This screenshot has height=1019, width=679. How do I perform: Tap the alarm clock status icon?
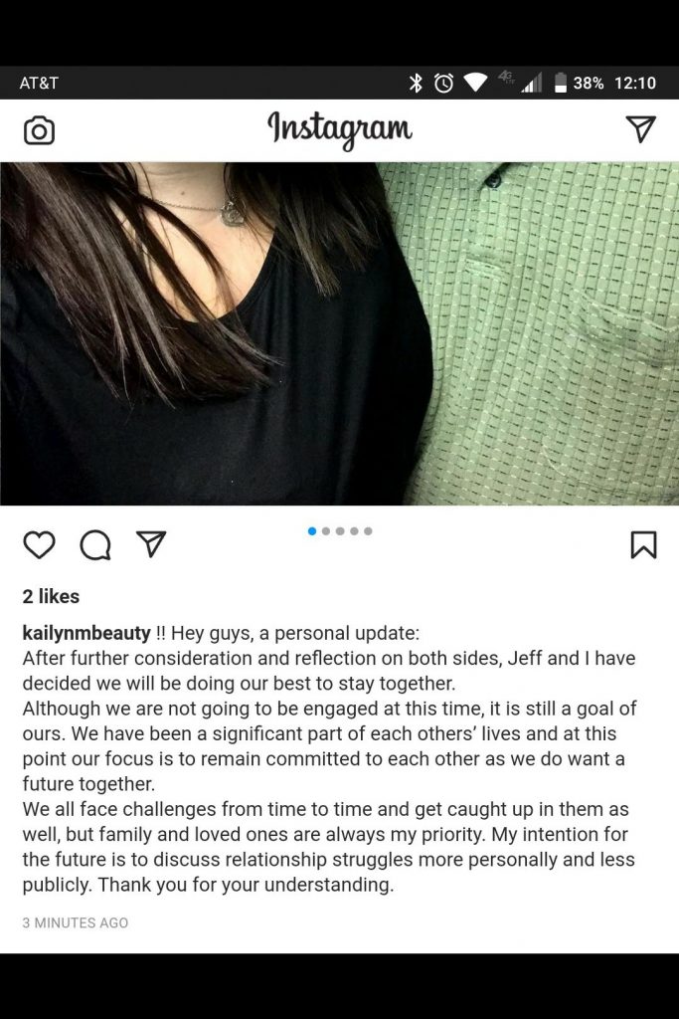[x=444, y=83]
